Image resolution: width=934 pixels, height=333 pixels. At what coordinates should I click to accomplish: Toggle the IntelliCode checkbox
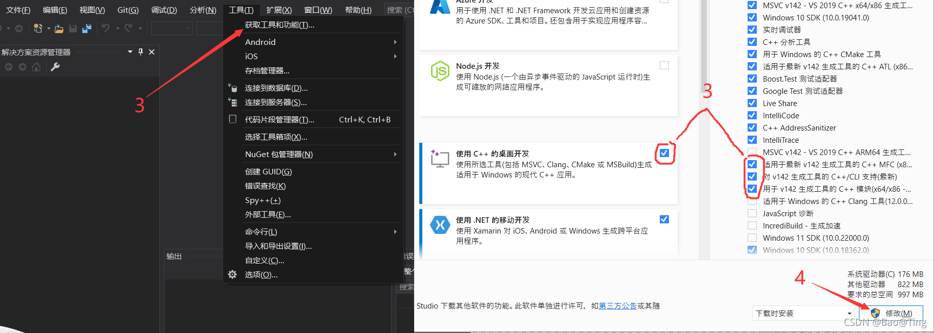pyautogui.click(x=752, y=115)
